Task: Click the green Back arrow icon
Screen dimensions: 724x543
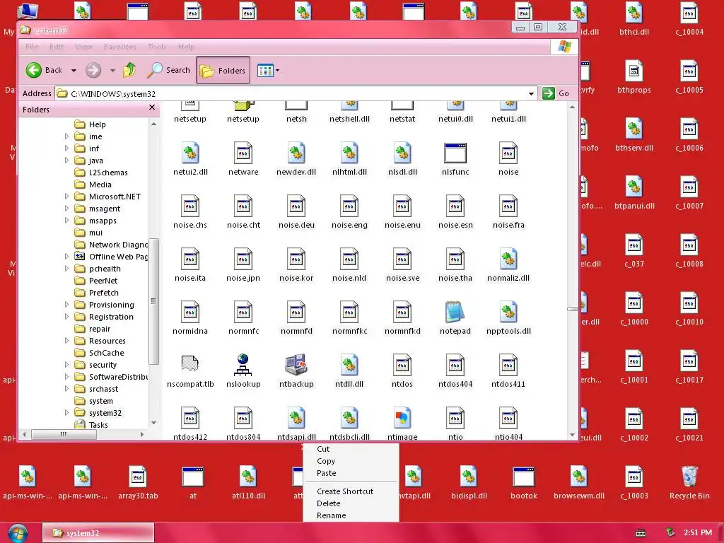Action: coord(34,70)
